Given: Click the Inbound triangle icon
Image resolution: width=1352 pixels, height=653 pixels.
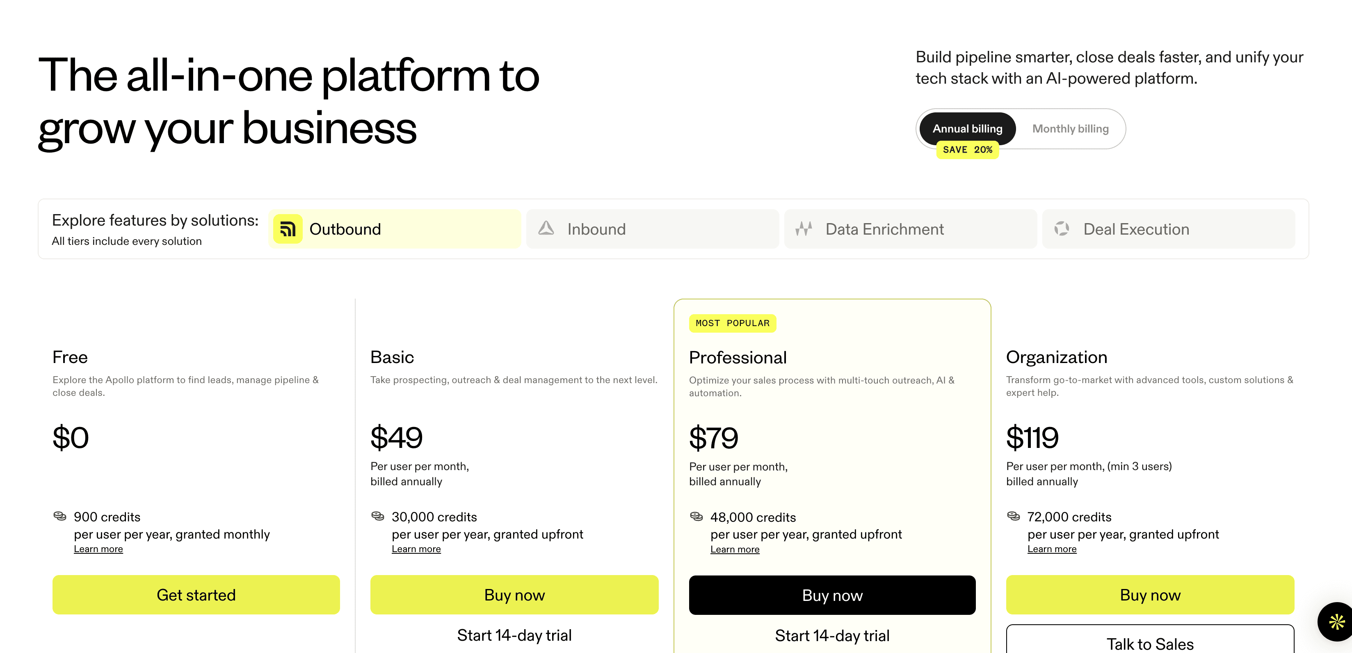Looking at the screenshot, I should pyautogui.click(x=546, y=228).
